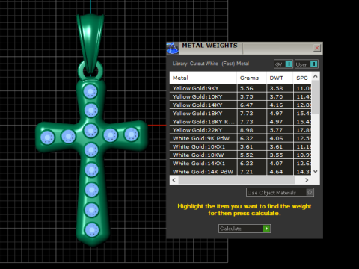Select the White Gold:10KX1 row
359x269 pixels.
(241, 146)
